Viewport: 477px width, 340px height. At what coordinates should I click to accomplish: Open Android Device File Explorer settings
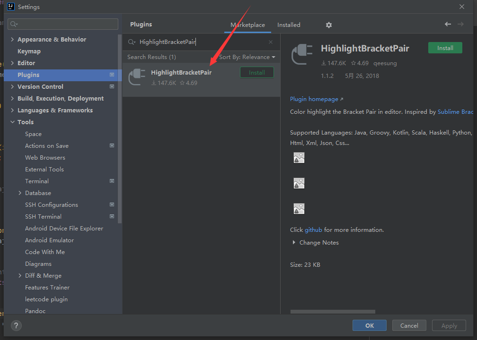click(64, 228)
